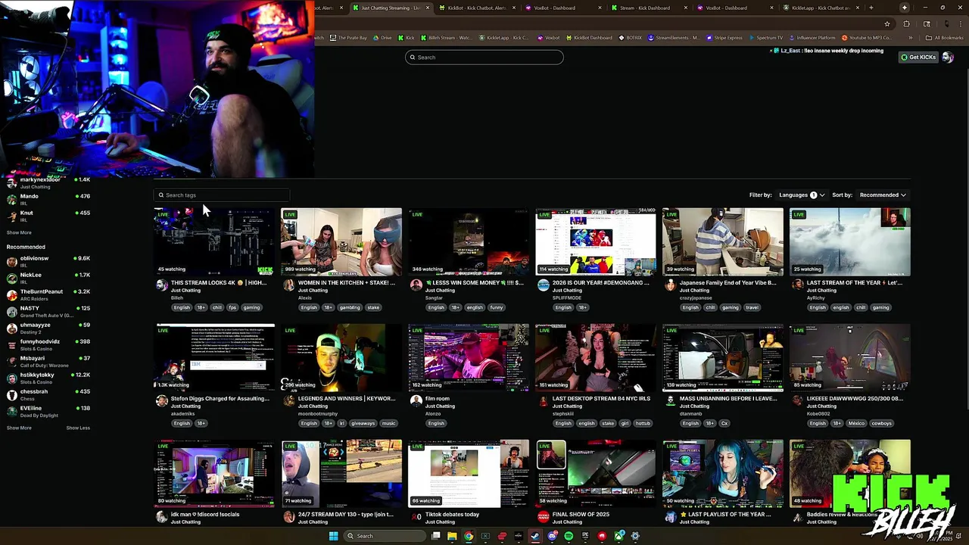969x545 pixels.
Task: Click the Windows taskbar Search box
Action: click(x=384, y=536)
